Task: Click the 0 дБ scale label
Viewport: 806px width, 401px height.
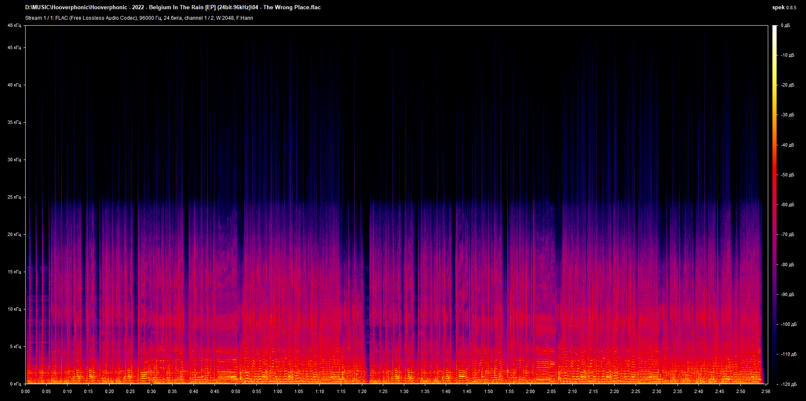Action: [785, 26]
